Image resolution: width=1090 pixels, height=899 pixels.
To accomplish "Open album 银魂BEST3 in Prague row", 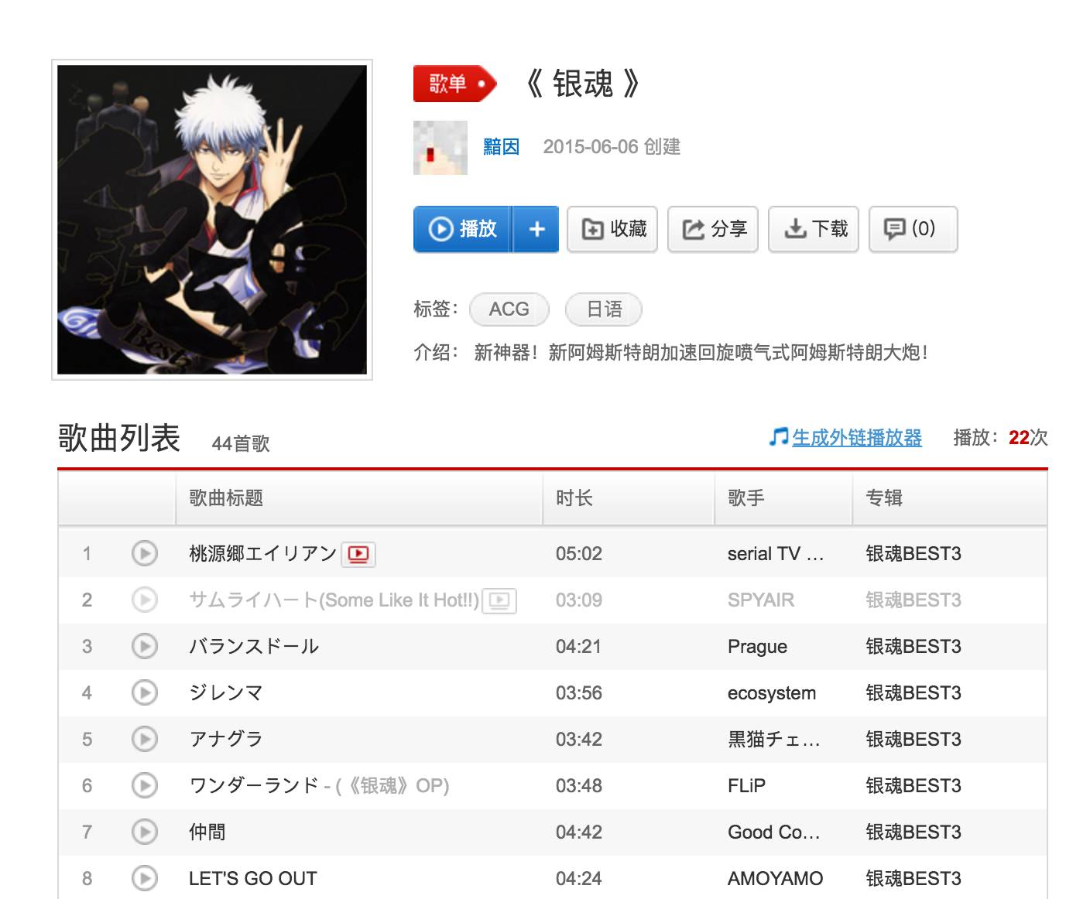I will [x=913, y=646].
